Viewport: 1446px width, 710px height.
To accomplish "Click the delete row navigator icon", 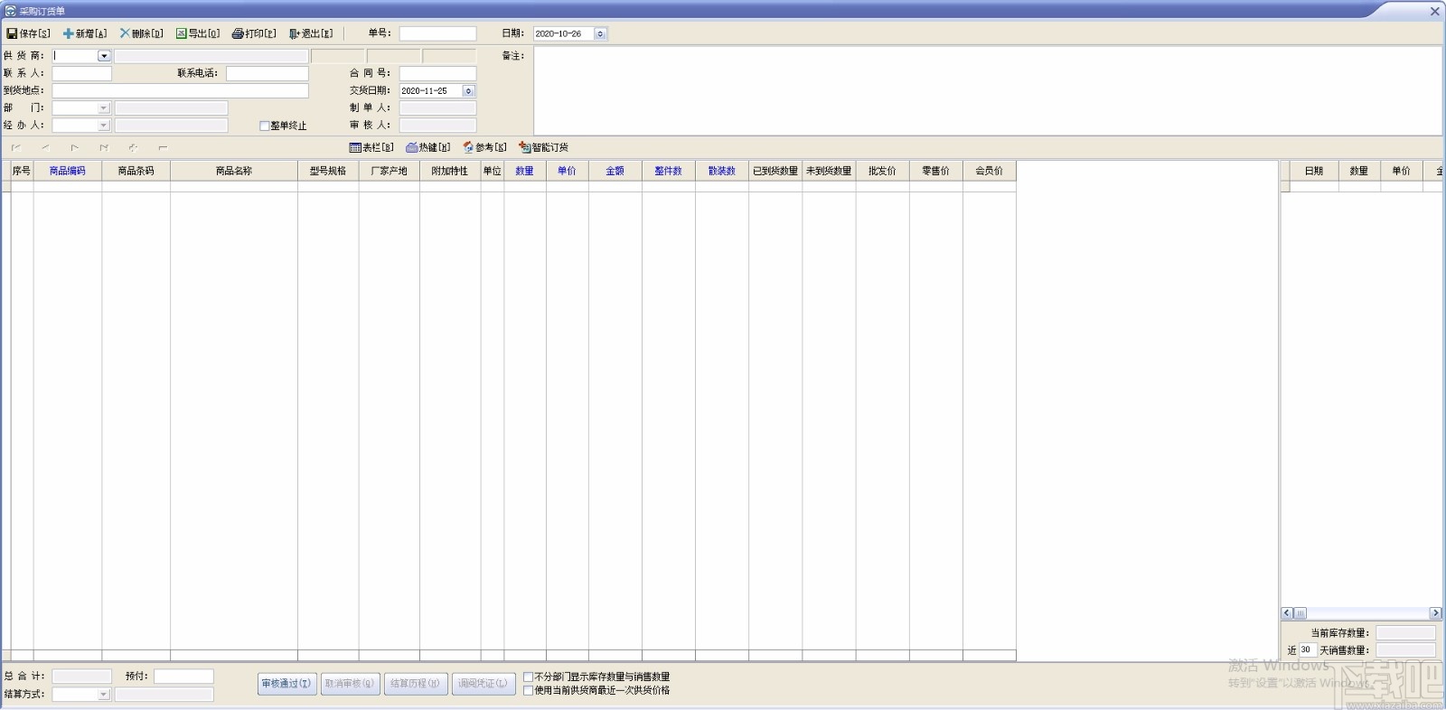I will (x=163, y=147).
